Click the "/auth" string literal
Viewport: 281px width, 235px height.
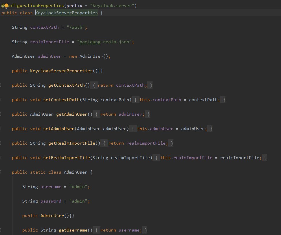point(76,27)
